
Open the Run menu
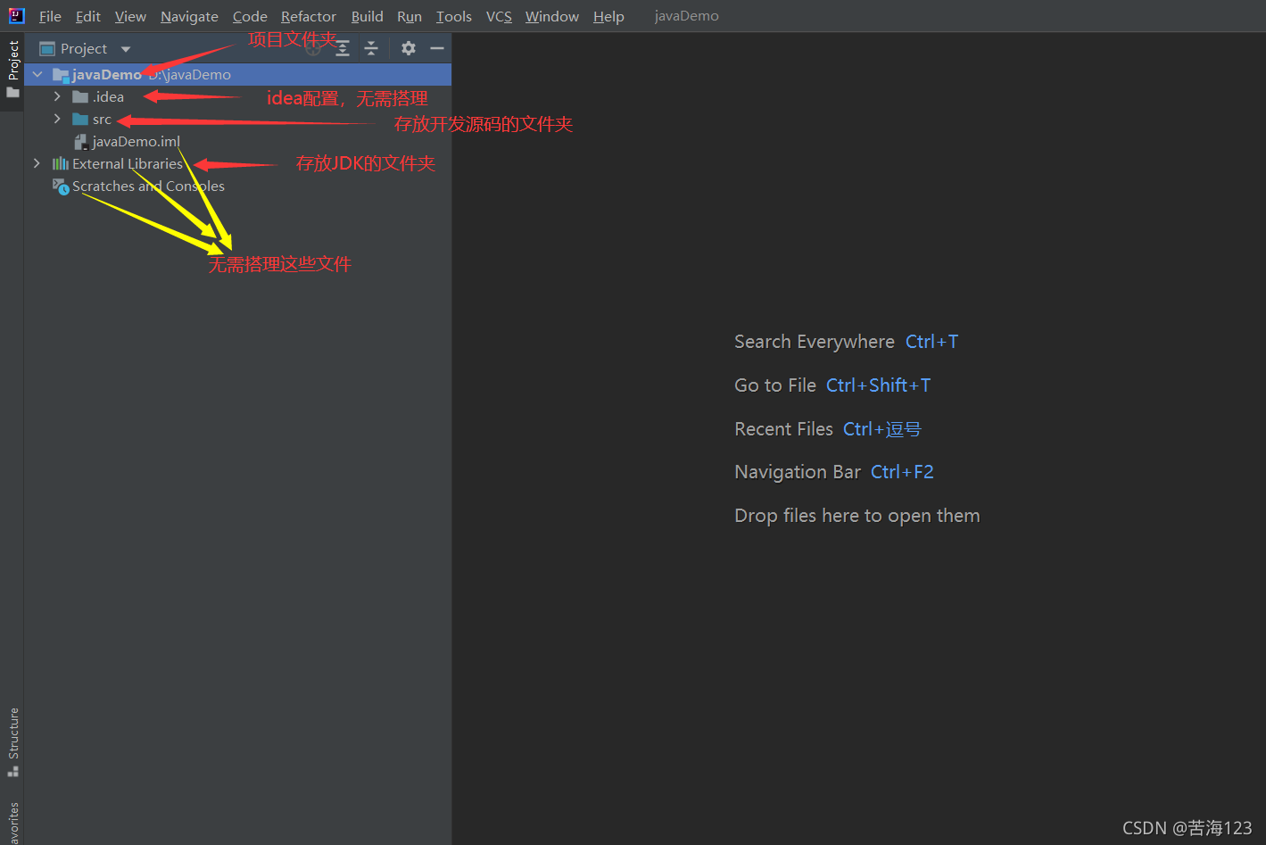(410, 16)
